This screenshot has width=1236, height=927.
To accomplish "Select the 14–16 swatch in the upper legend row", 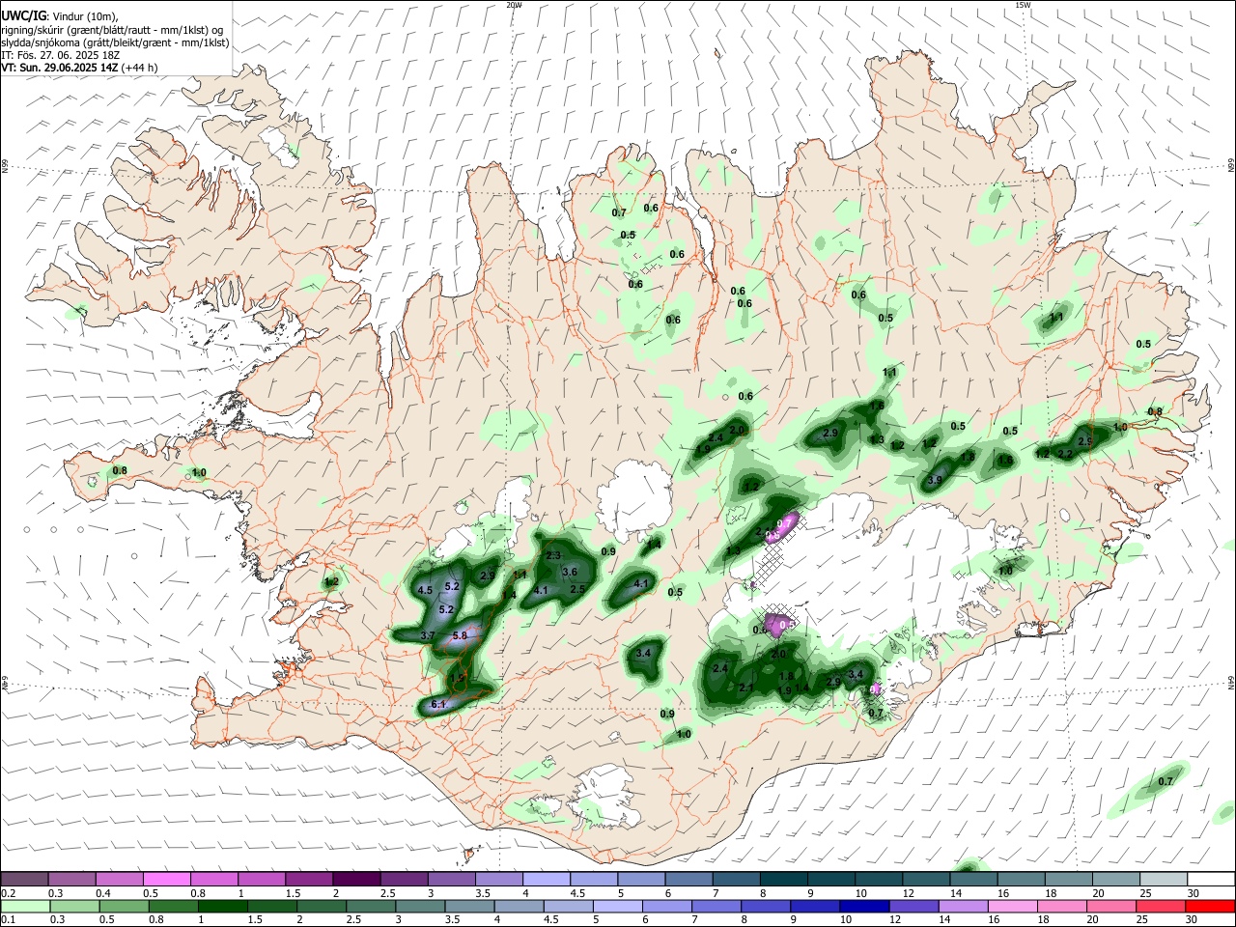I will pos(973,880).
